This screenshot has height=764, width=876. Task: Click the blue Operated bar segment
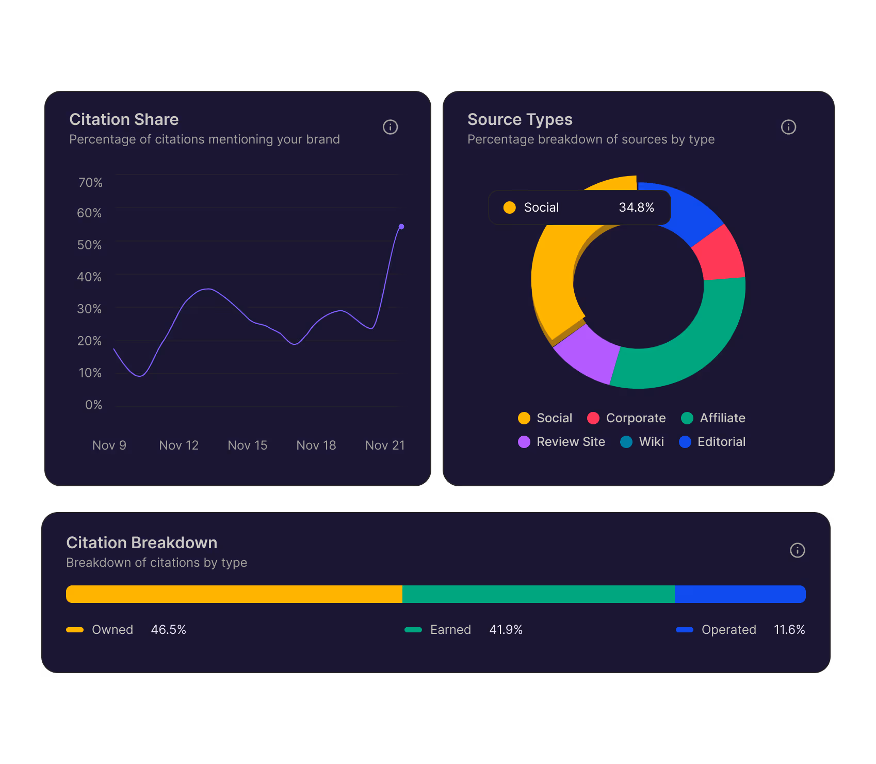pyautogui.click(x=740, y=594)
